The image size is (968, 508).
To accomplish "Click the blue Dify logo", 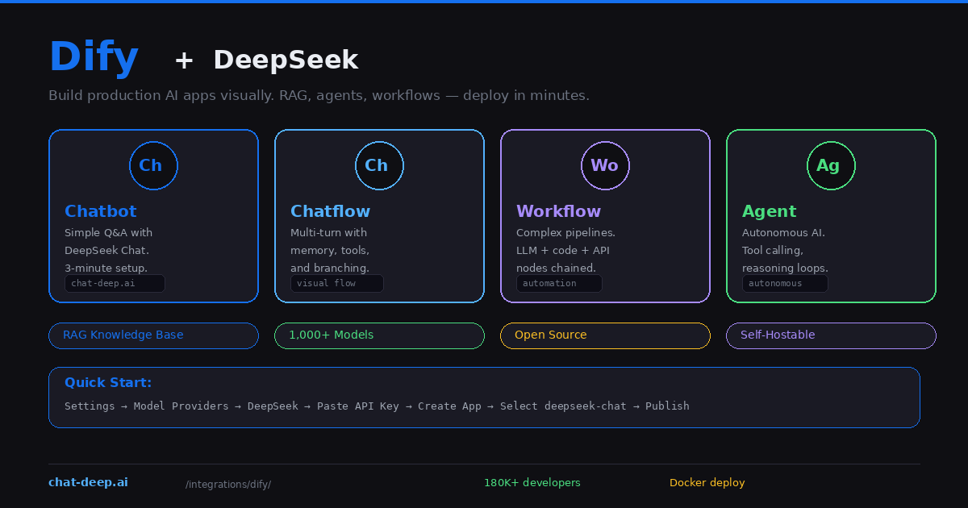I will [x=93, y=56].
